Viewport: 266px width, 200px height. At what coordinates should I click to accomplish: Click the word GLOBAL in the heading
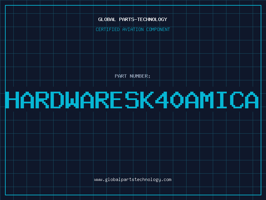[x=107, y=19]
